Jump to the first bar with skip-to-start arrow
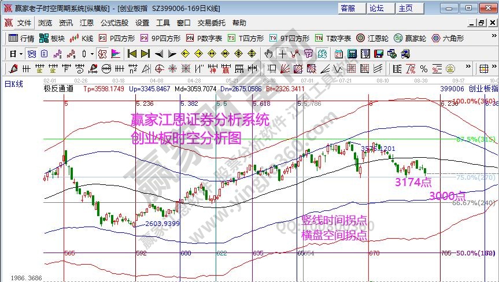The width and height of the screenshot is (499, 282). (x=131, y=54)
